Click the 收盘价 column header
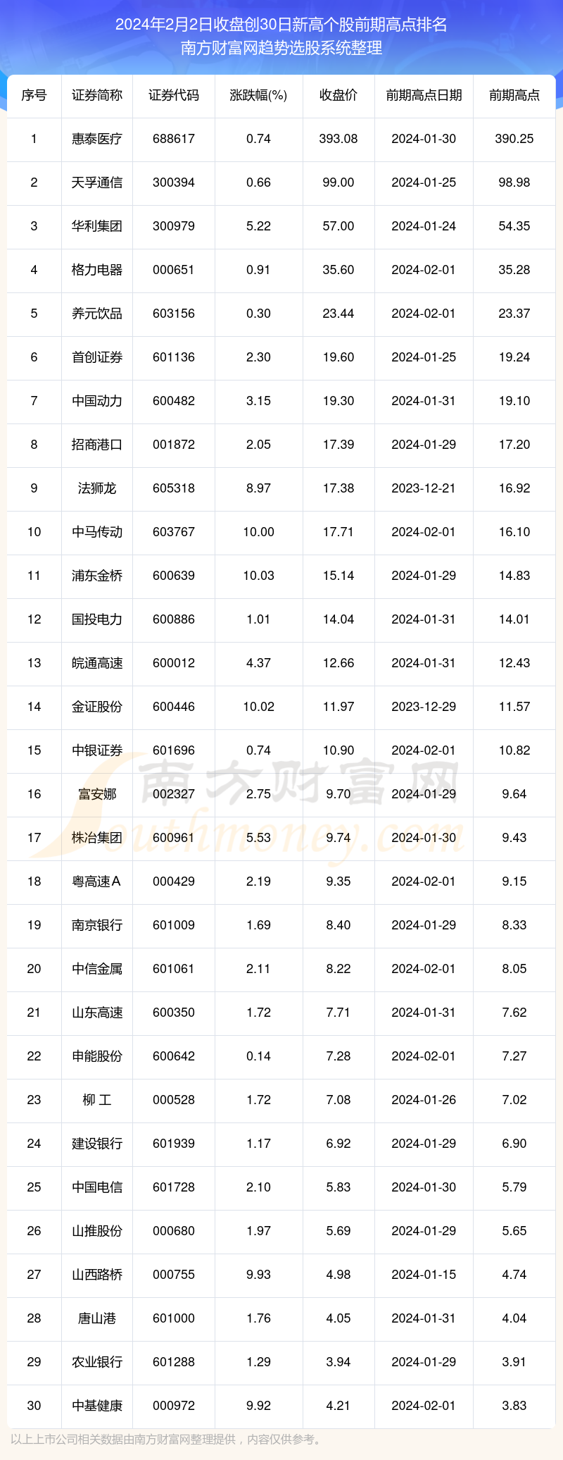 pyautogui.click(x=339, y=95)
